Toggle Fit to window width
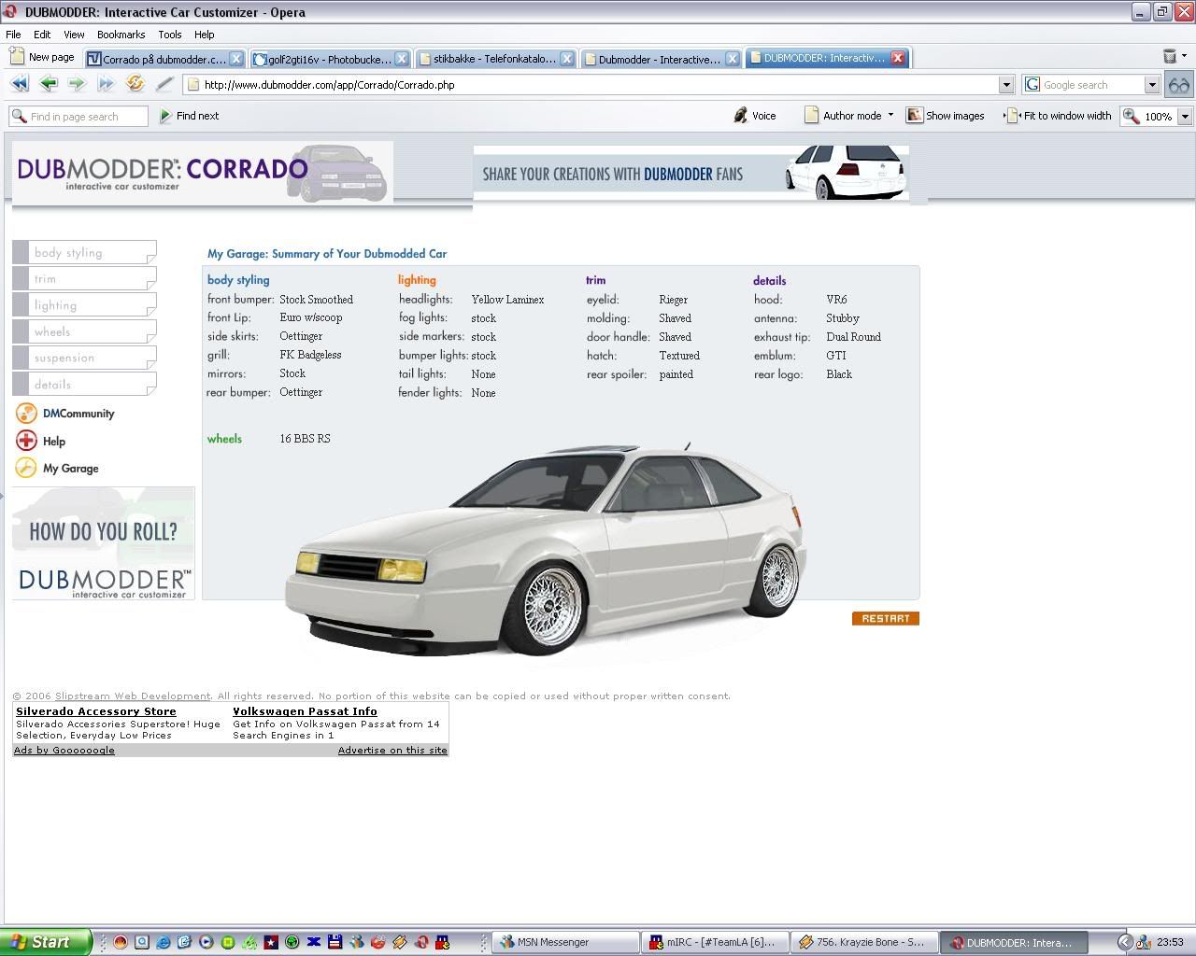Viewport: 1196px width, 956px height. click(1059, 116)
